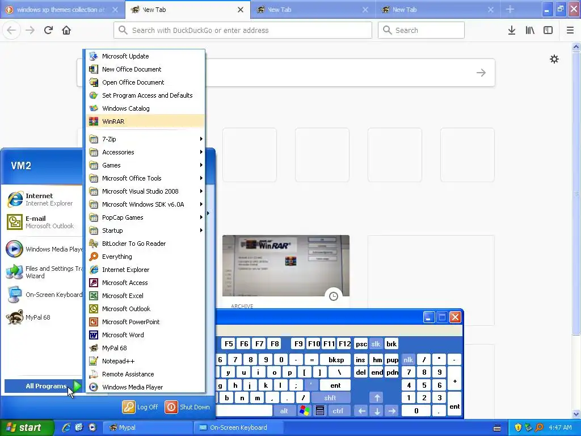This screenshot has width=581, height=436.
Task: Launch BitLocker To Go Reader icon
Action: pos(94,244)
